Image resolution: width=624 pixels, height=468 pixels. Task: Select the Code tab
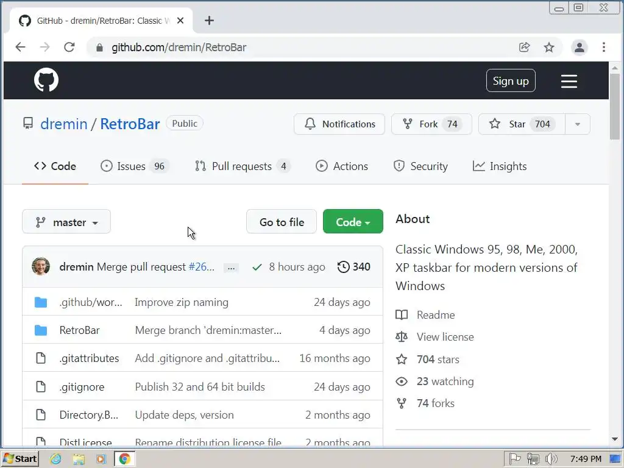[x=55, y=166]
